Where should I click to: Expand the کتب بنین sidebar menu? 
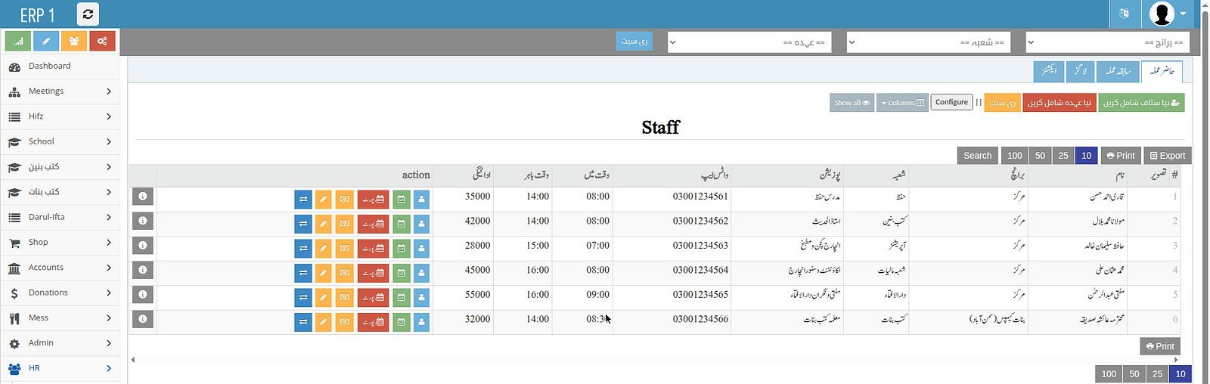pyautogui.click(x=60, y=167)
